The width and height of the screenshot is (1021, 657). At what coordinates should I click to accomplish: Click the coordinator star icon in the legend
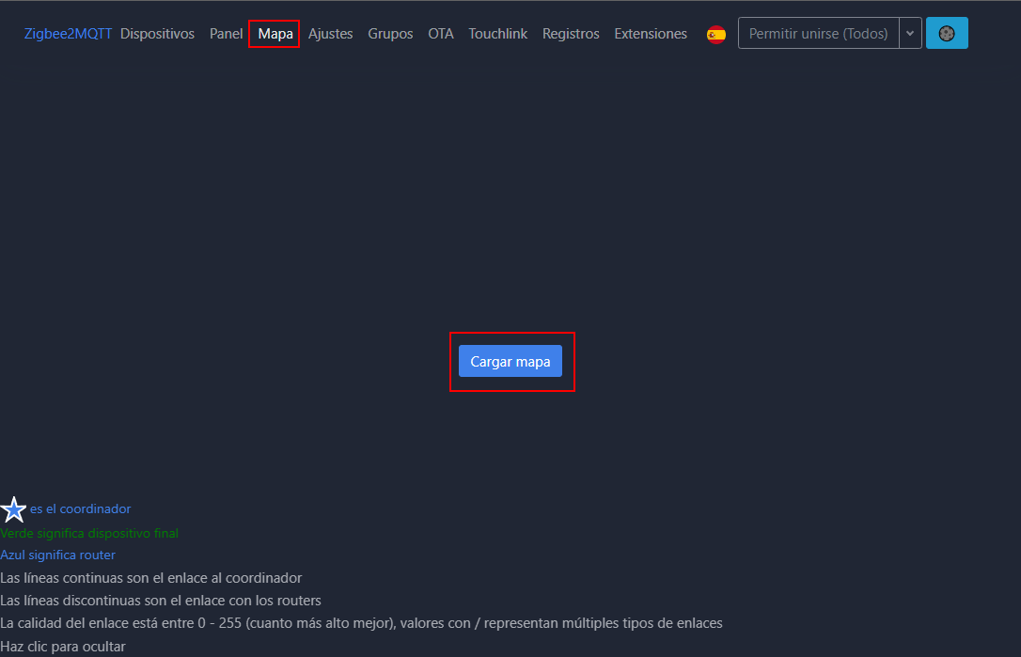point(13,509)
